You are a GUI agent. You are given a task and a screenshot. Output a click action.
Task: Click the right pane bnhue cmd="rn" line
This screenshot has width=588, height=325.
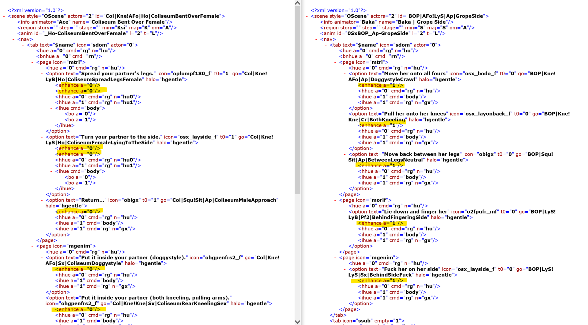tap(372, 56)
